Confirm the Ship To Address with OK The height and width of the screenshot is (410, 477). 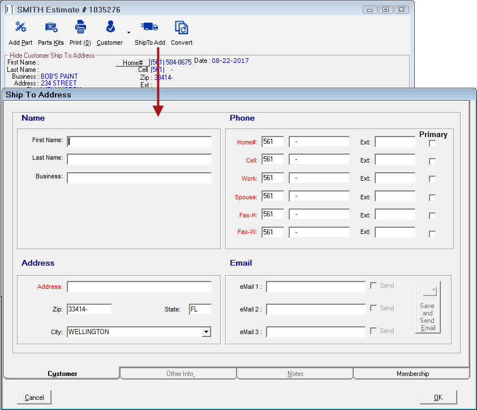tap(438, 397)
